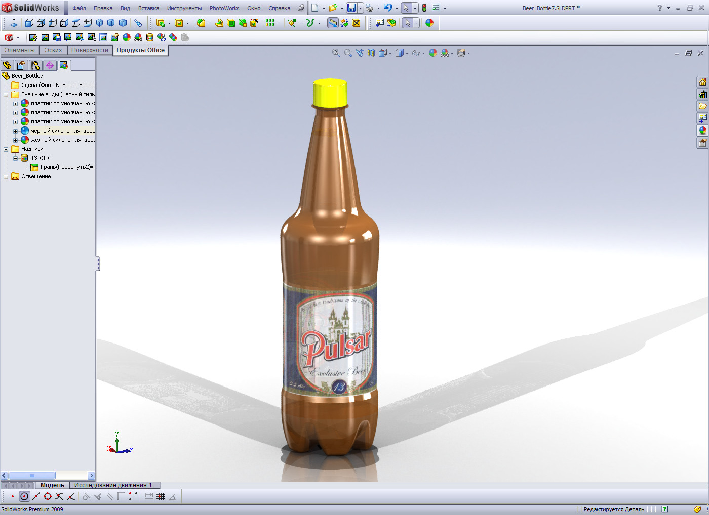The width and height of the screenshot is (709, 515).
Task: Click the Zoom to Fit icon
Action: [x=336, y=53]
